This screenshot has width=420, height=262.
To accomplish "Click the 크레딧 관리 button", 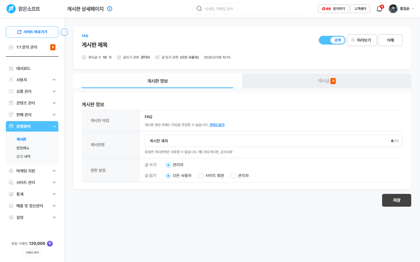I will click(32, 253).
